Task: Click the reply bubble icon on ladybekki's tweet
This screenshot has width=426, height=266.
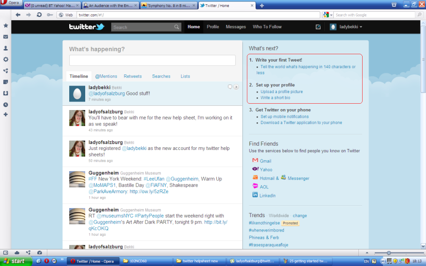Action: [230, 87]
